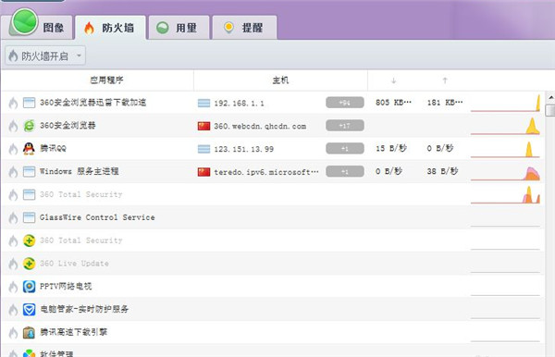Click the green 360安全浏览器 icon
This screenshot has width=555, height=357.
(x=29, y=126)
